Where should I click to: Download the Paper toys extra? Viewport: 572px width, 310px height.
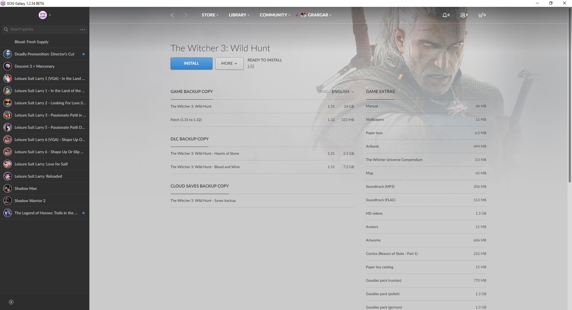[x=426, y=133]
